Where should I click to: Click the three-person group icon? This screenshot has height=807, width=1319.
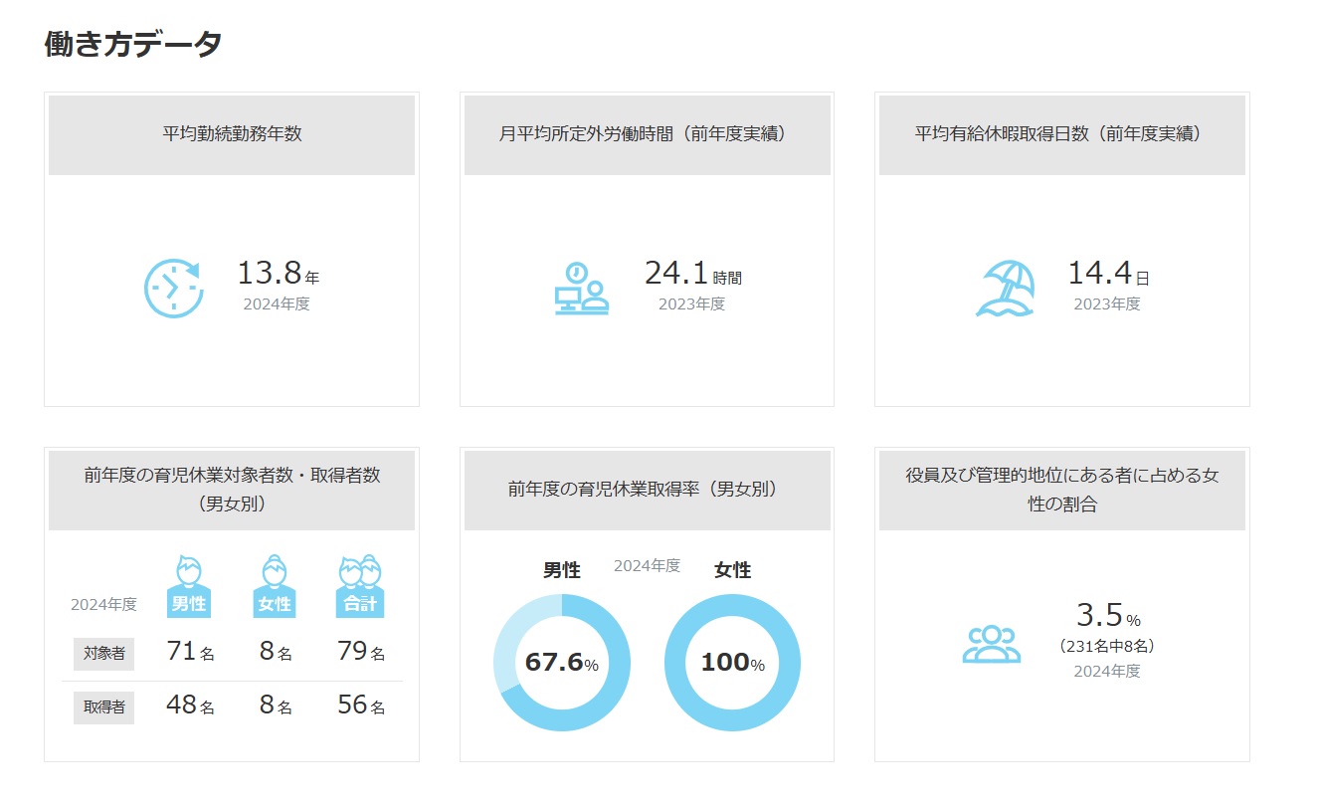(991, 645)
